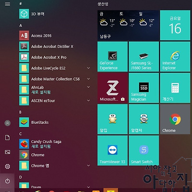Viewport: 192px width, 192px height.
Task: Open Settings gear in sidebar
Action: (x=7, y=167)
